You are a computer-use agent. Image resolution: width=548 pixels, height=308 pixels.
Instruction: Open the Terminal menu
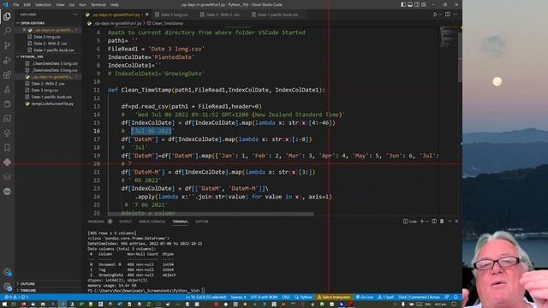(98, 5)
